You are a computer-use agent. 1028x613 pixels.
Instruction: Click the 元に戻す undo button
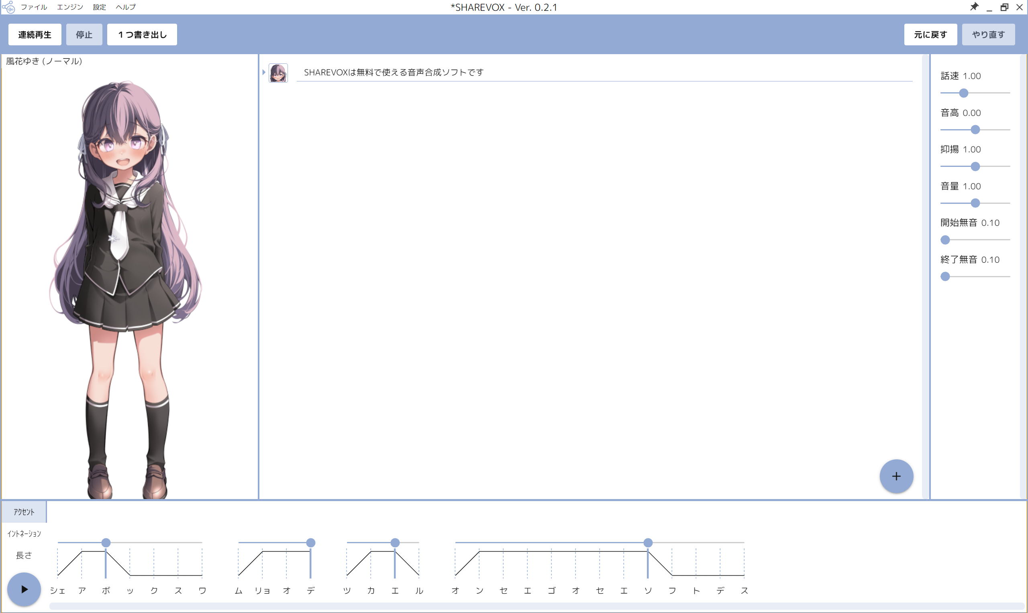coord(930,35)
